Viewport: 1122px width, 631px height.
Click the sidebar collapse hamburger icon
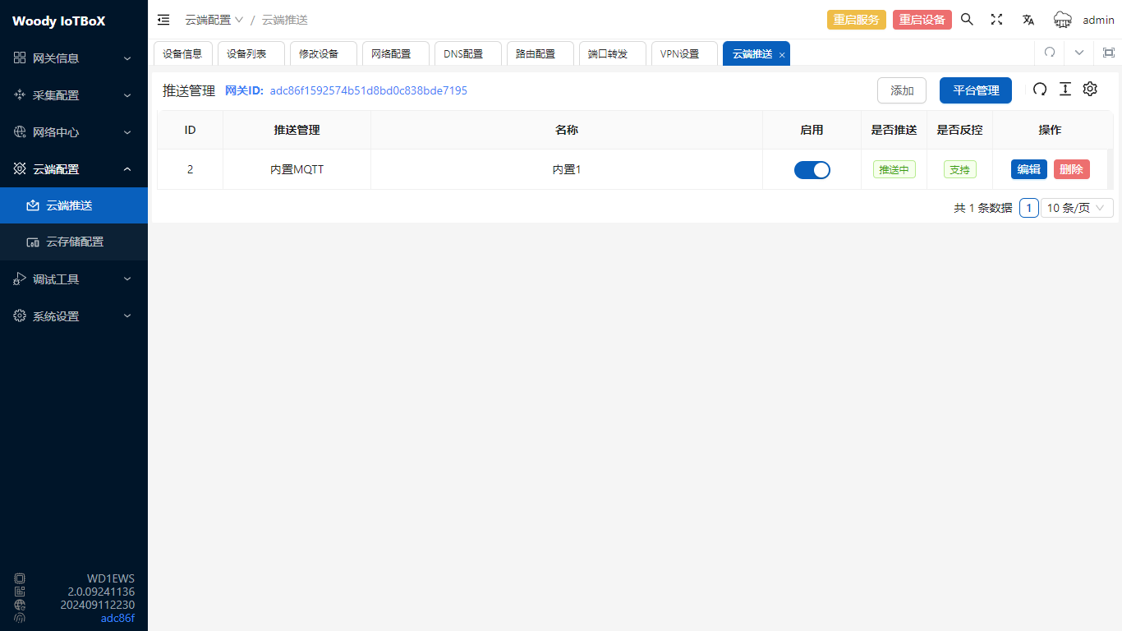tap(163, 20)
